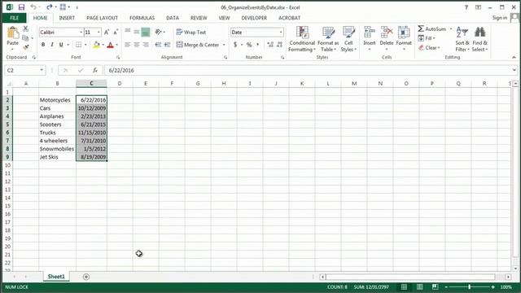Image resolution: width=521 pixels, height=293 pixels.
Task: Decrease decimal places
Action: coord(279,45)
